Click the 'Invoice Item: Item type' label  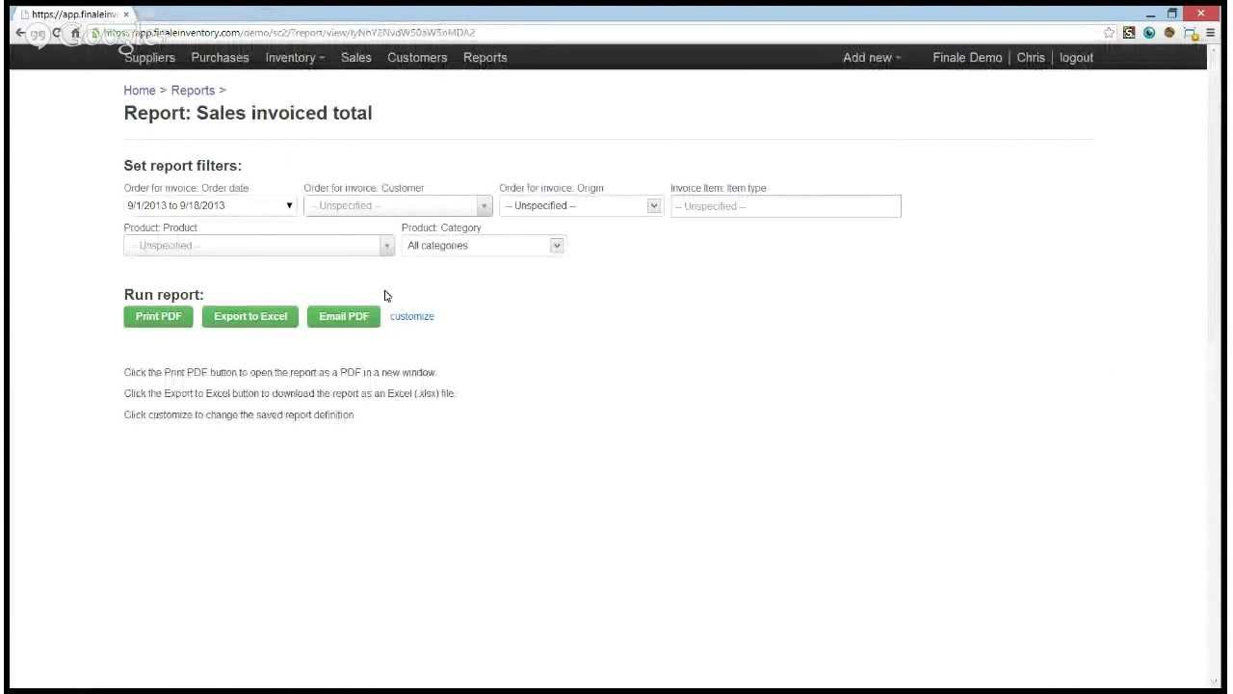(x=719, y=188)
